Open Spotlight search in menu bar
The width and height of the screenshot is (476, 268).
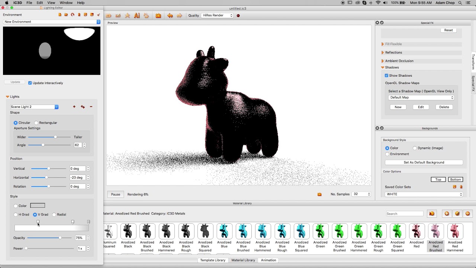pyautogui.click(x=460, y=3)
